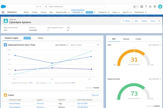Open the Groups nav item
The width and height of the screenshot is (163, 108).
click(x=44, y=12)
